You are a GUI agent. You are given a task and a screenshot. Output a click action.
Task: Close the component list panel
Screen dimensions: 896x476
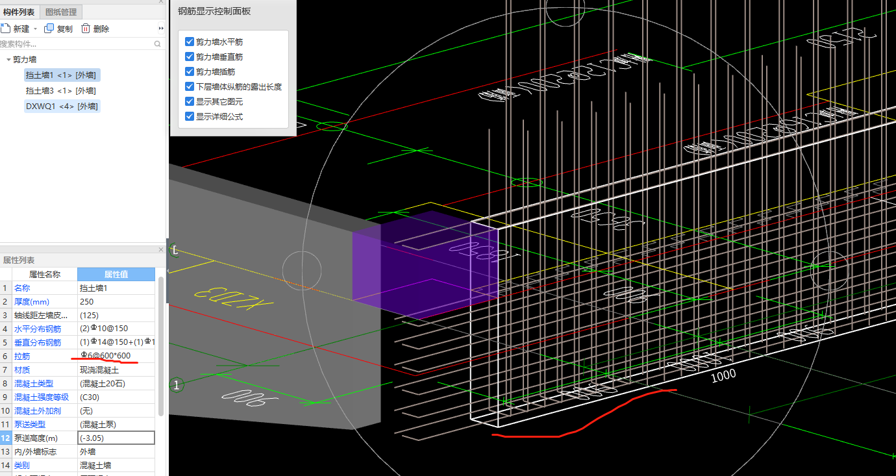click(162, 2)
